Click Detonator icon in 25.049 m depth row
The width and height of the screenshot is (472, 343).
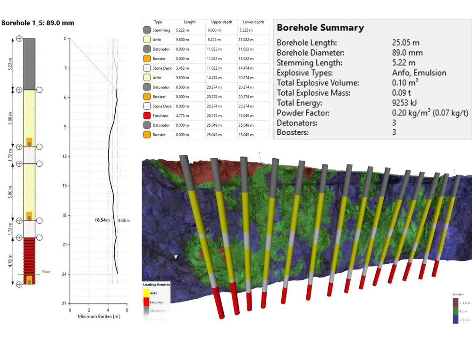pyautogui.click(x=147, y=125)
